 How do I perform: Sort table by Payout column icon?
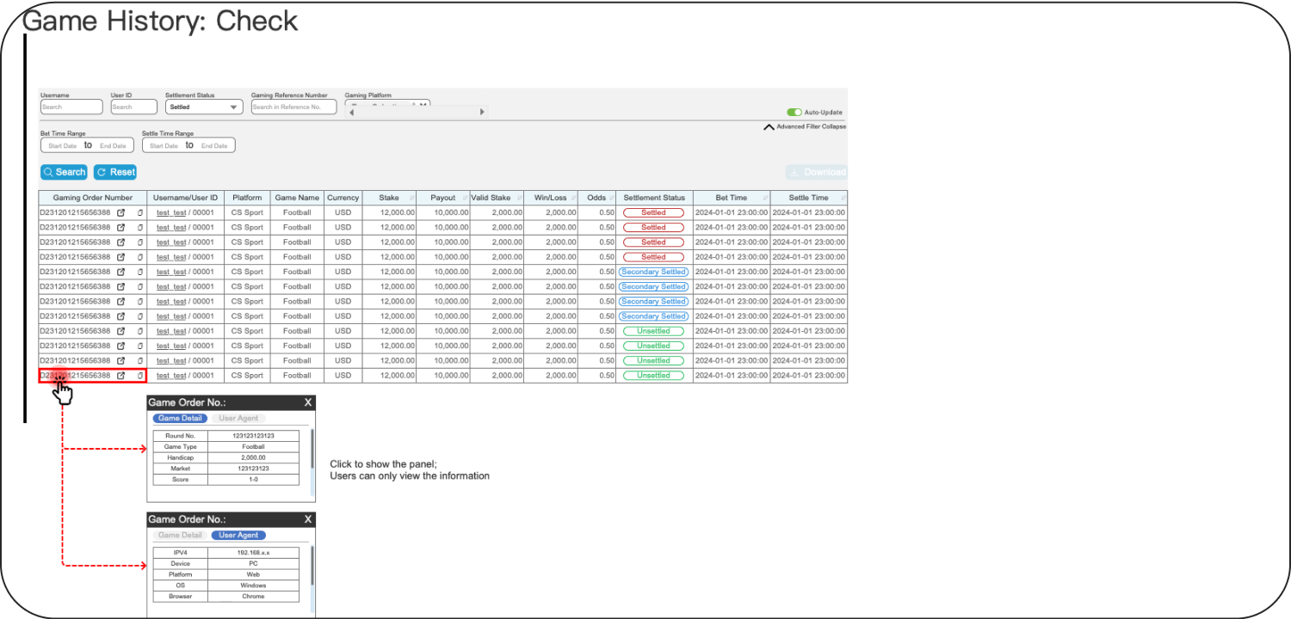coord(465,199)
